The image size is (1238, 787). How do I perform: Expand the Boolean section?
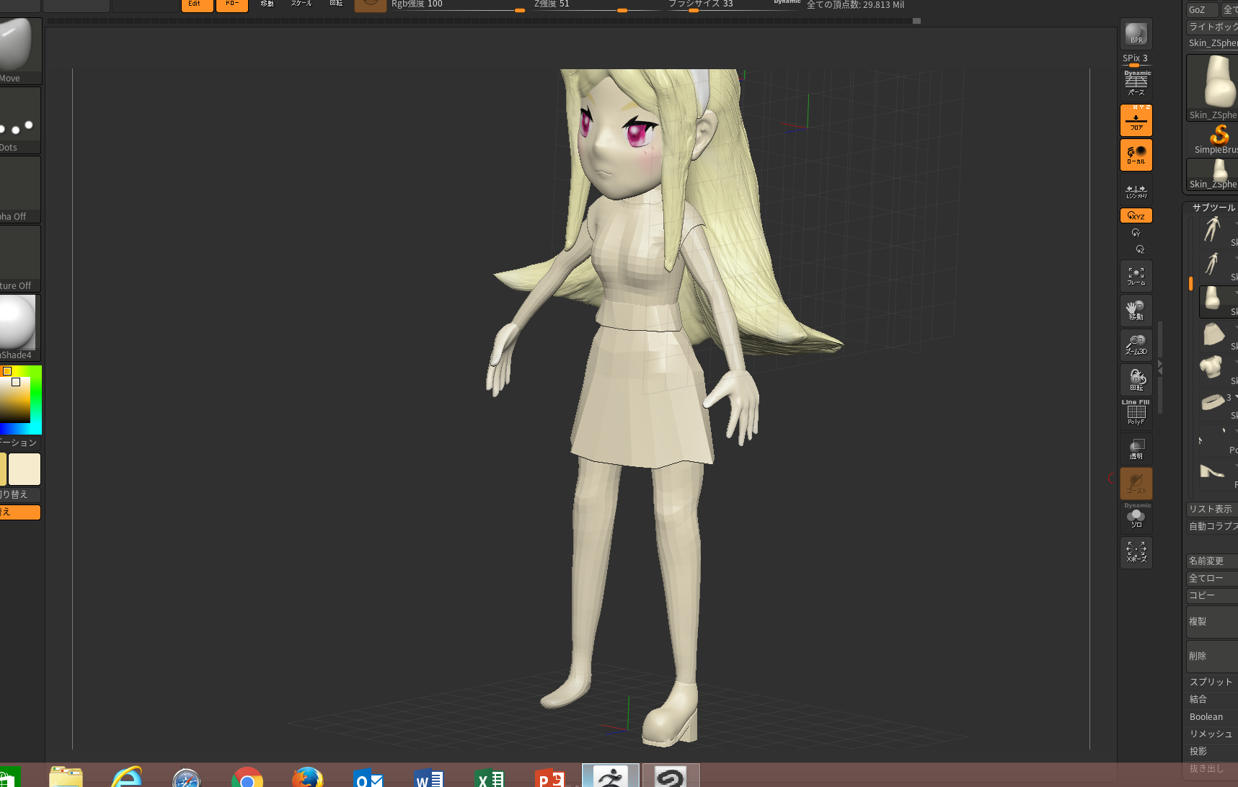point(1212,716)
